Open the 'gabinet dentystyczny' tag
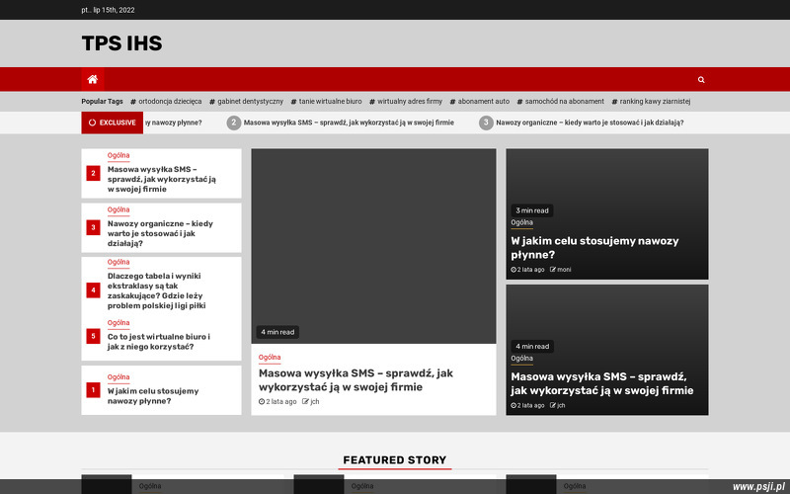The image size is (790, 494). tap(250, 101)
